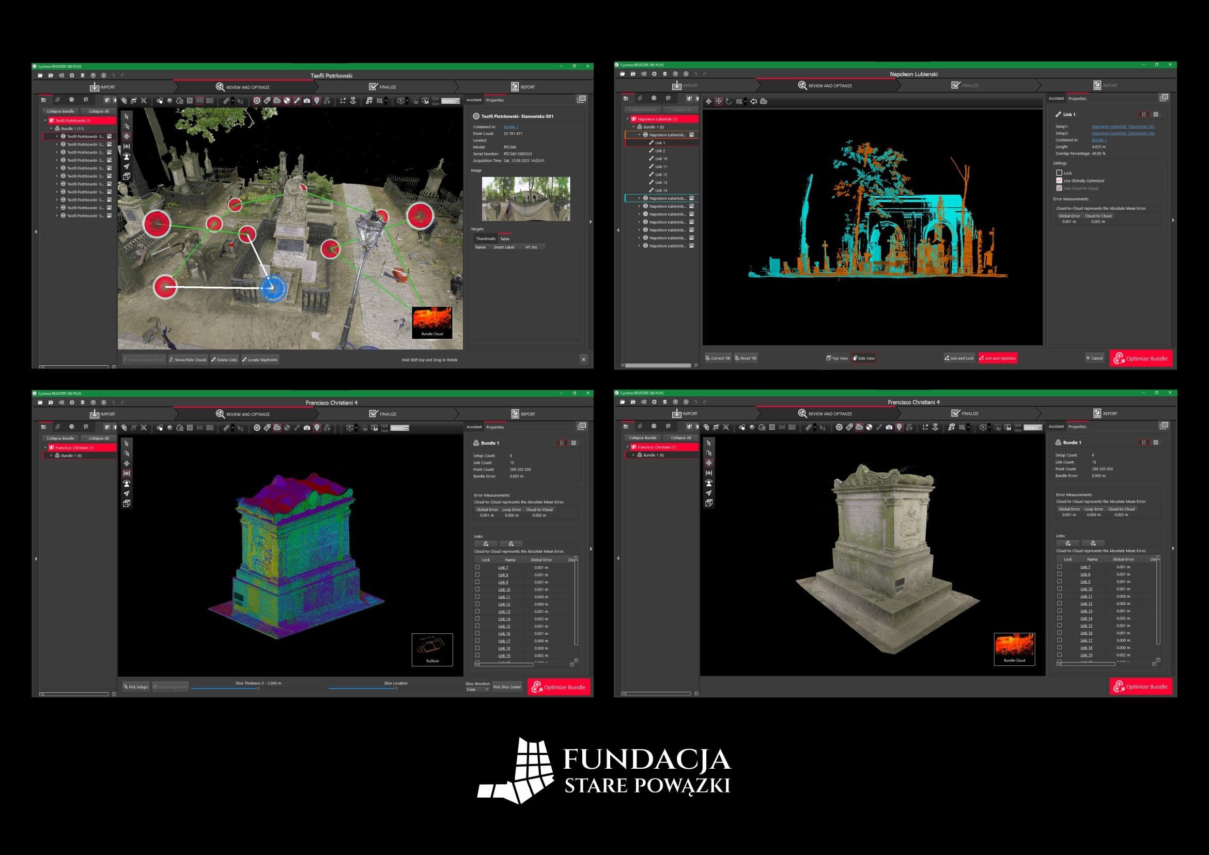Open the Assistant tab in Napoleon Lubienski window
1209x855 pixels.
point(1056,99)
